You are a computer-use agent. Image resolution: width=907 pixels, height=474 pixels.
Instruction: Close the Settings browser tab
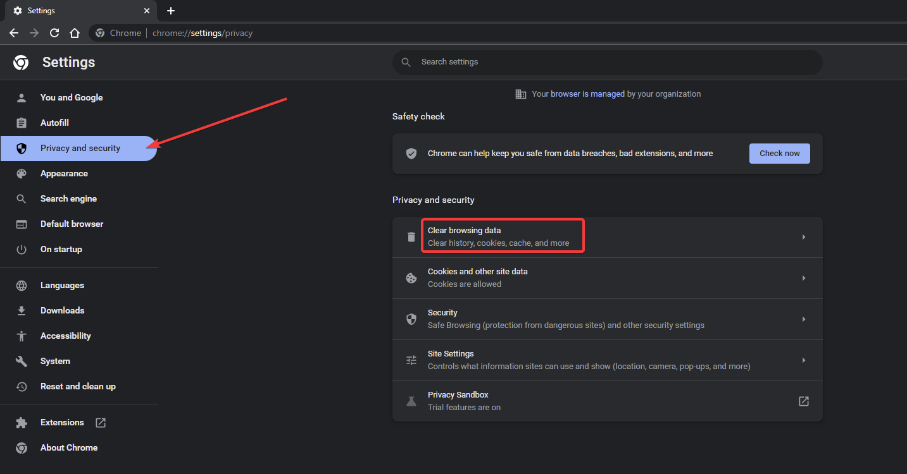[x=146, y=11]
